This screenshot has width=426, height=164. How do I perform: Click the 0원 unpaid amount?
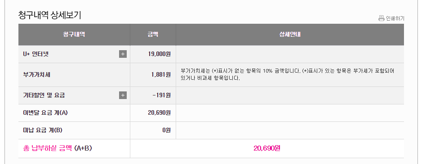(167, 130)
